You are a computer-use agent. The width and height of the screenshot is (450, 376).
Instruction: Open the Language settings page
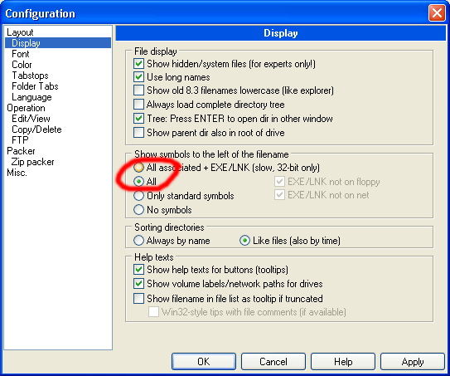click(x=31, y=97)
